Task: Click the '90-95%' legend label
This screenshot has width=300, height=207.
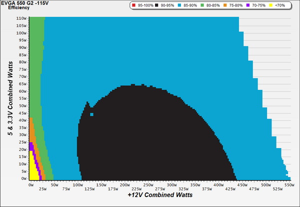Action: 167,5
